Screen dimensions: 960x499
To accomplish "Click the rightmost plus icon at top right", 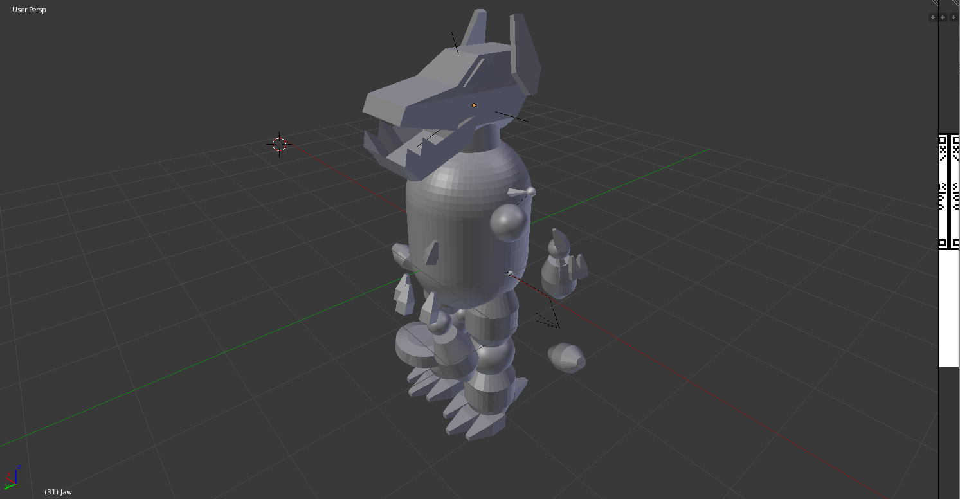I will point(954,17).
